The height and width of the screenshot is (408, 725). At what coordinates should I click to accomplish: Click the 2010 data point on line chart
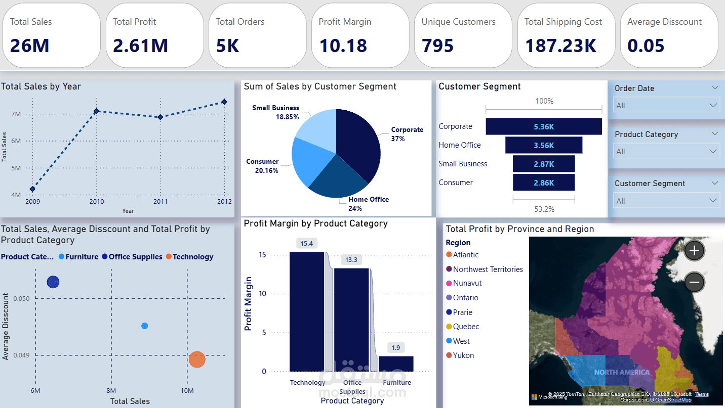pyautogui.click(x=96, y=111)
